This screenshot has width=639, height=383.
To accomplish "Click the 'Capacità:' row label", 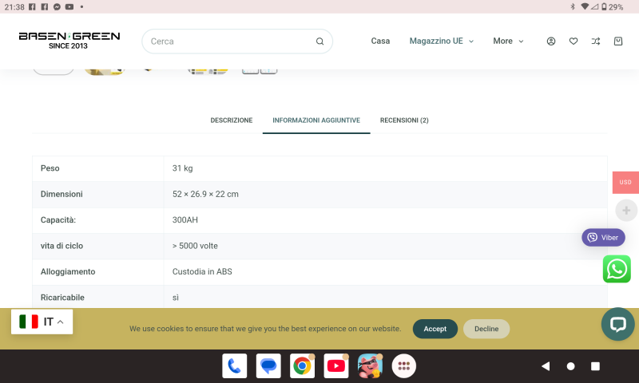I will click(58, 220).
